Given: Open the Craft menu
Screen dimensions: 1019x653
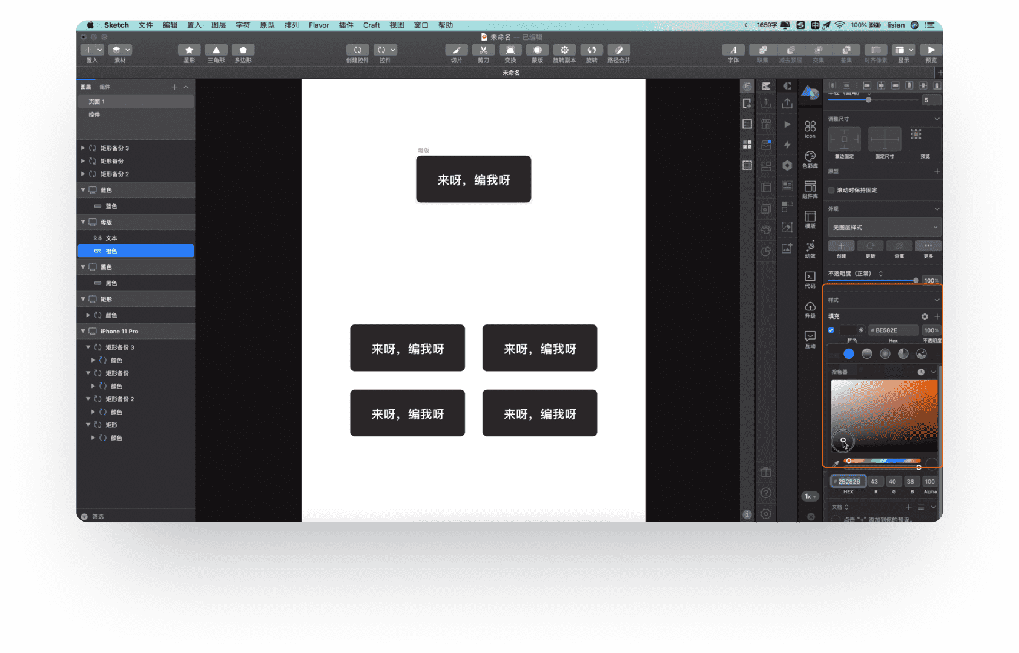Looking at the screenshot, I should point(371,25).
